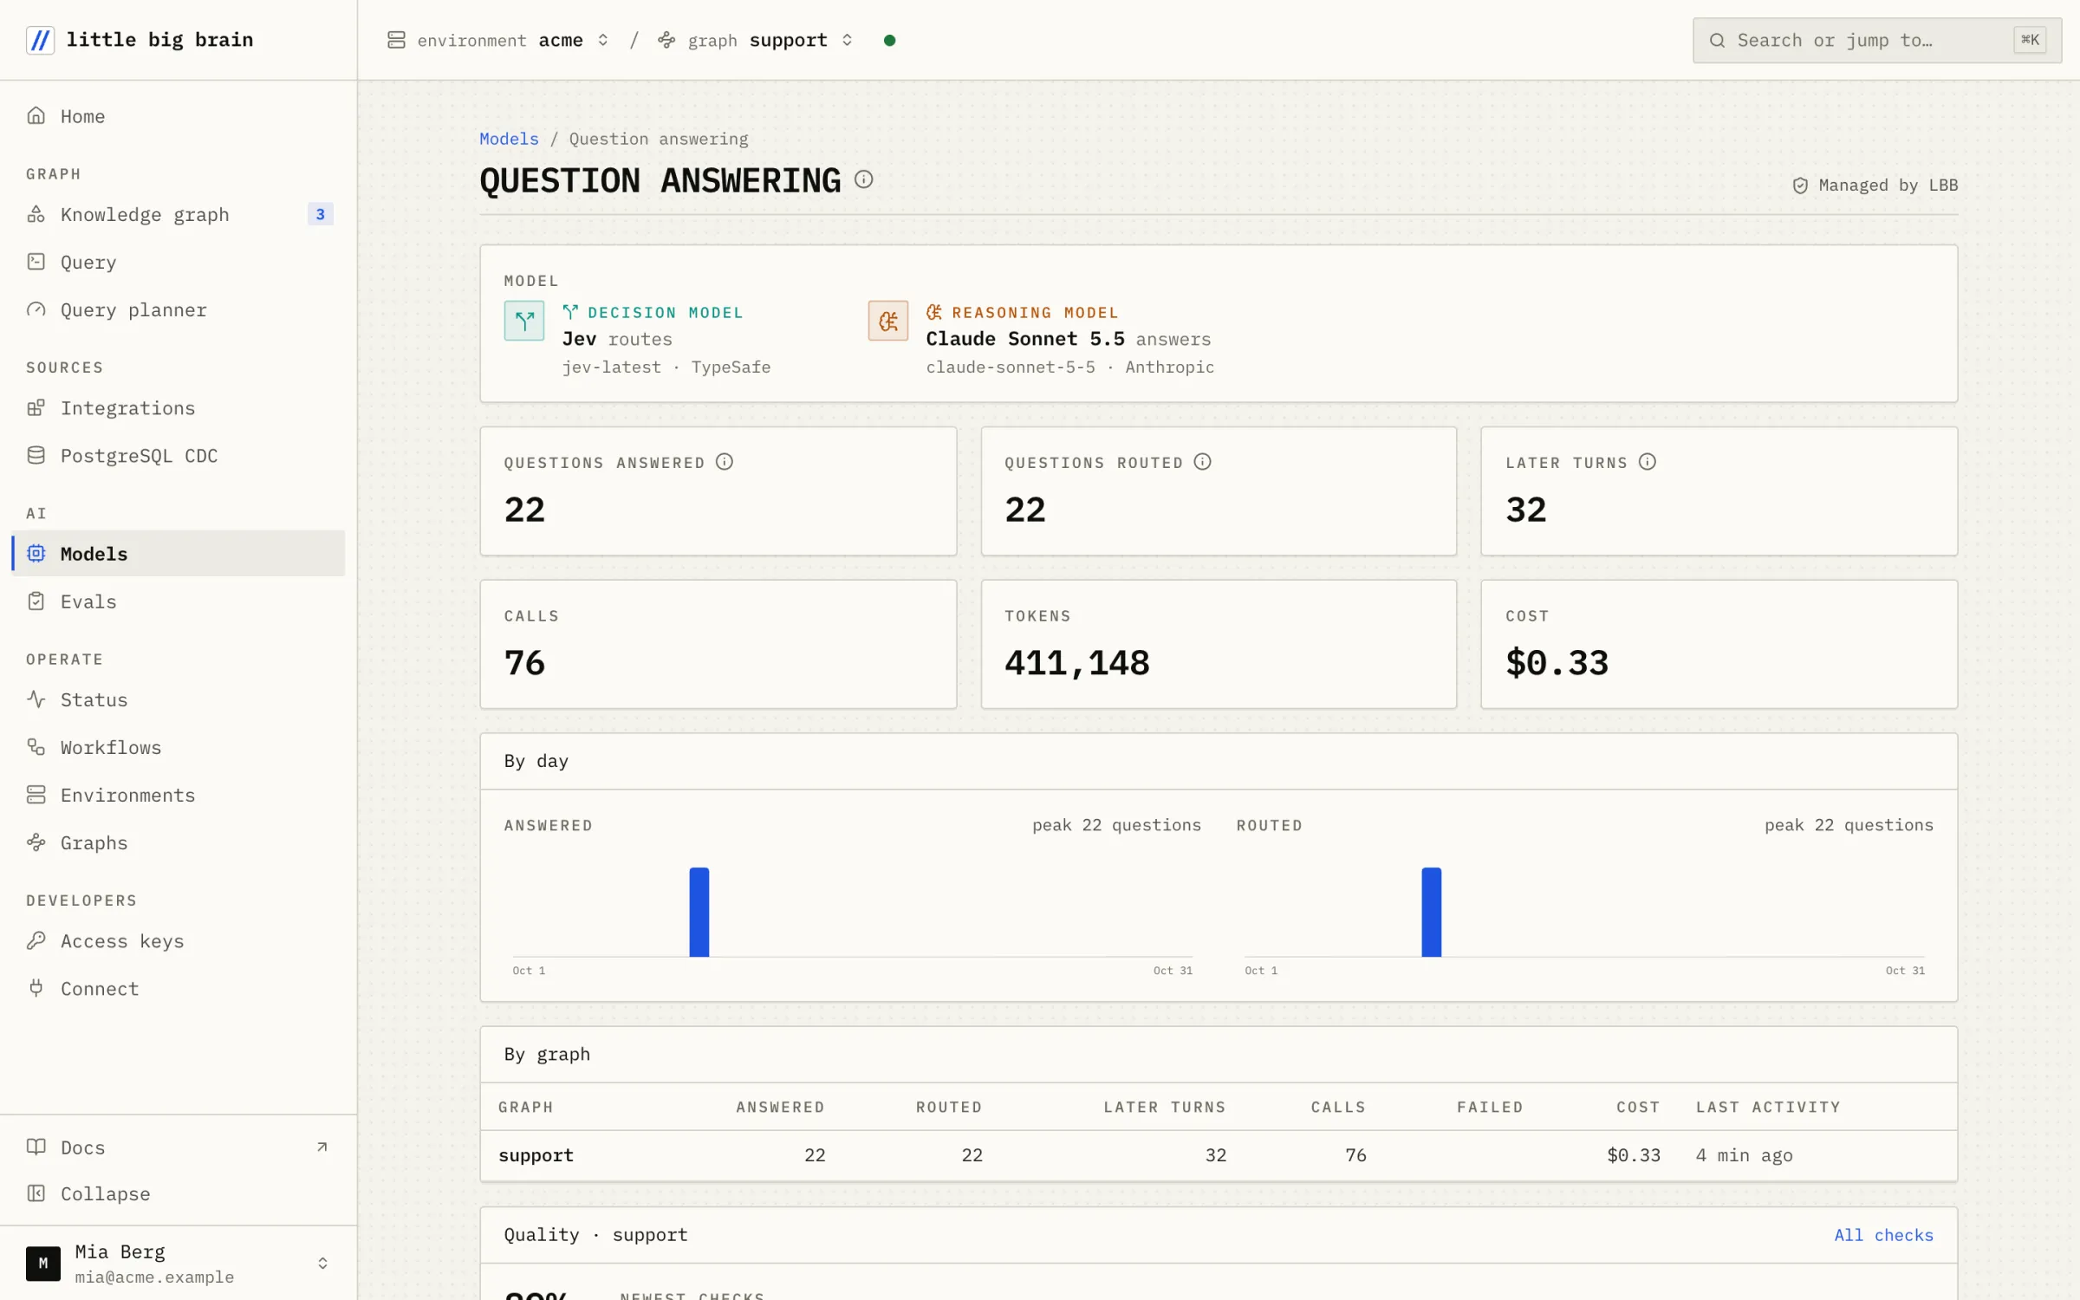Click the "claude-sonnet-5-5 · Anthropic" text
The height and width of the screenshot is (1300, 2080).
[1069, 367]
